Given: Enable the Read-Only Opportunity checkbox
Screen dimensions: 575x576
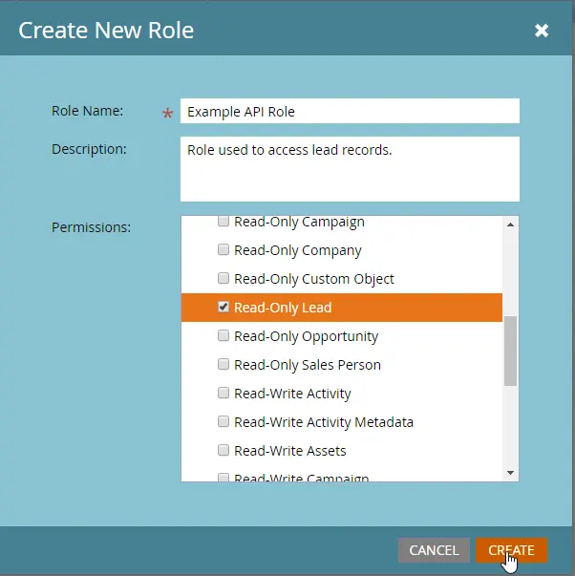Looking at the screenshot, I should click(224, 336).
